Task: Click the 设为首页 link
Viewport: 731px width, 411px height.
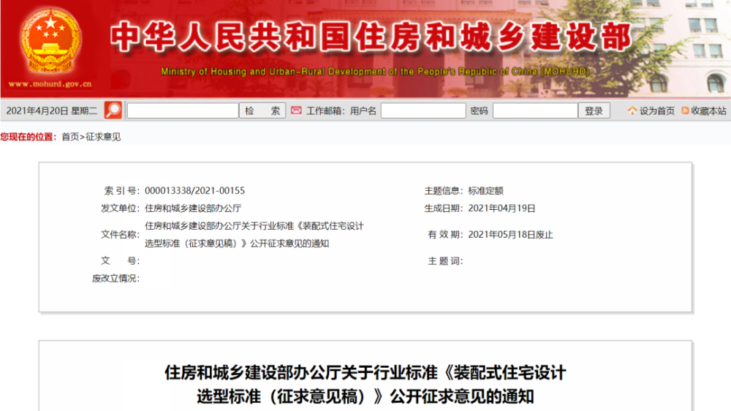Action: tap(657, 110)
